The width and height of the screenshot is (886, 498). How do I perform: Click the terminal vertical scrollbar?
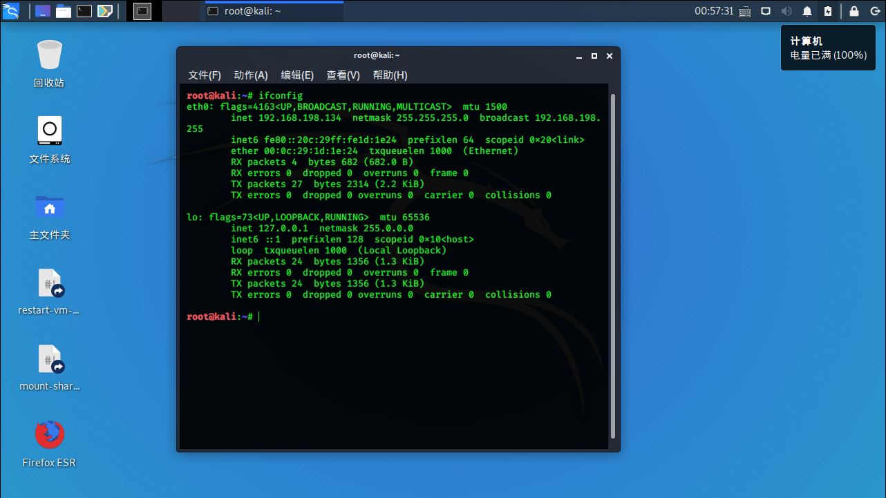click(612, 266)
